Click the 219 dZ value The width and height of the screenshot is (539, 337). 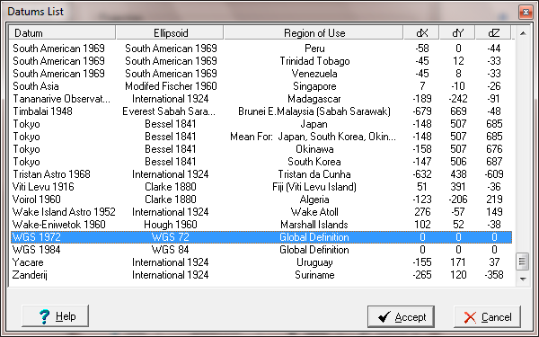(x=494, y=200)
